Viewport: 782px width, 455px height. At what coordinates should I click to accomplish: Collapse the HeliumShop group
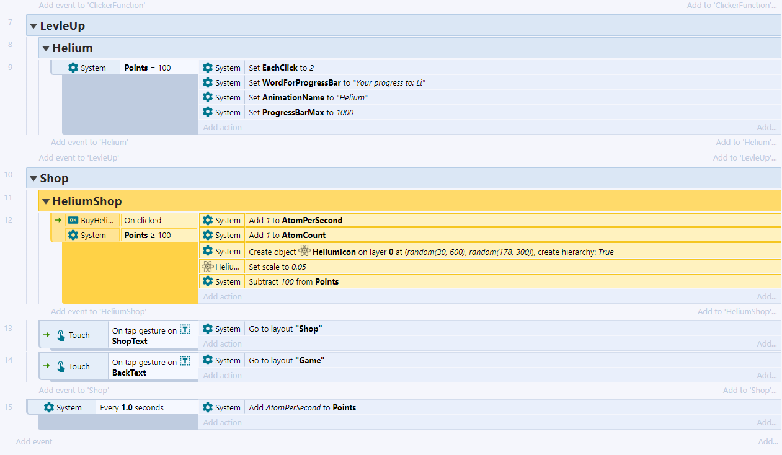point(46,201)
